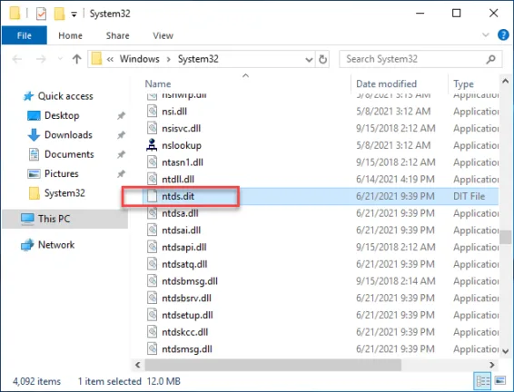Click the System32 breadcrumb in the address bar
The width and height of the screenshot is (514, 392).
click(198, 59)
